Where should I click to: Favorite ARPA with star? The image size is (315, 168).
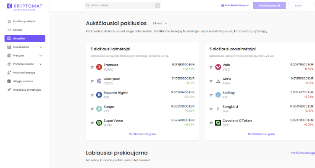coord(211,81)
